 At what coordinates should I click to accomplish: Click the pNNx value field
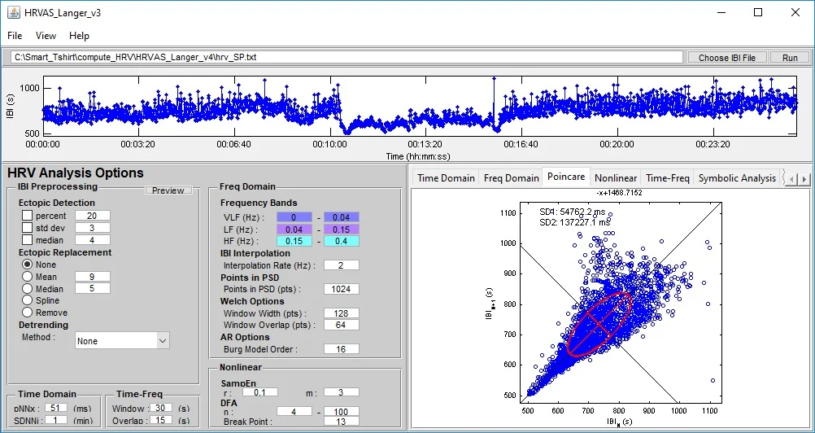(x=55, y=408)
